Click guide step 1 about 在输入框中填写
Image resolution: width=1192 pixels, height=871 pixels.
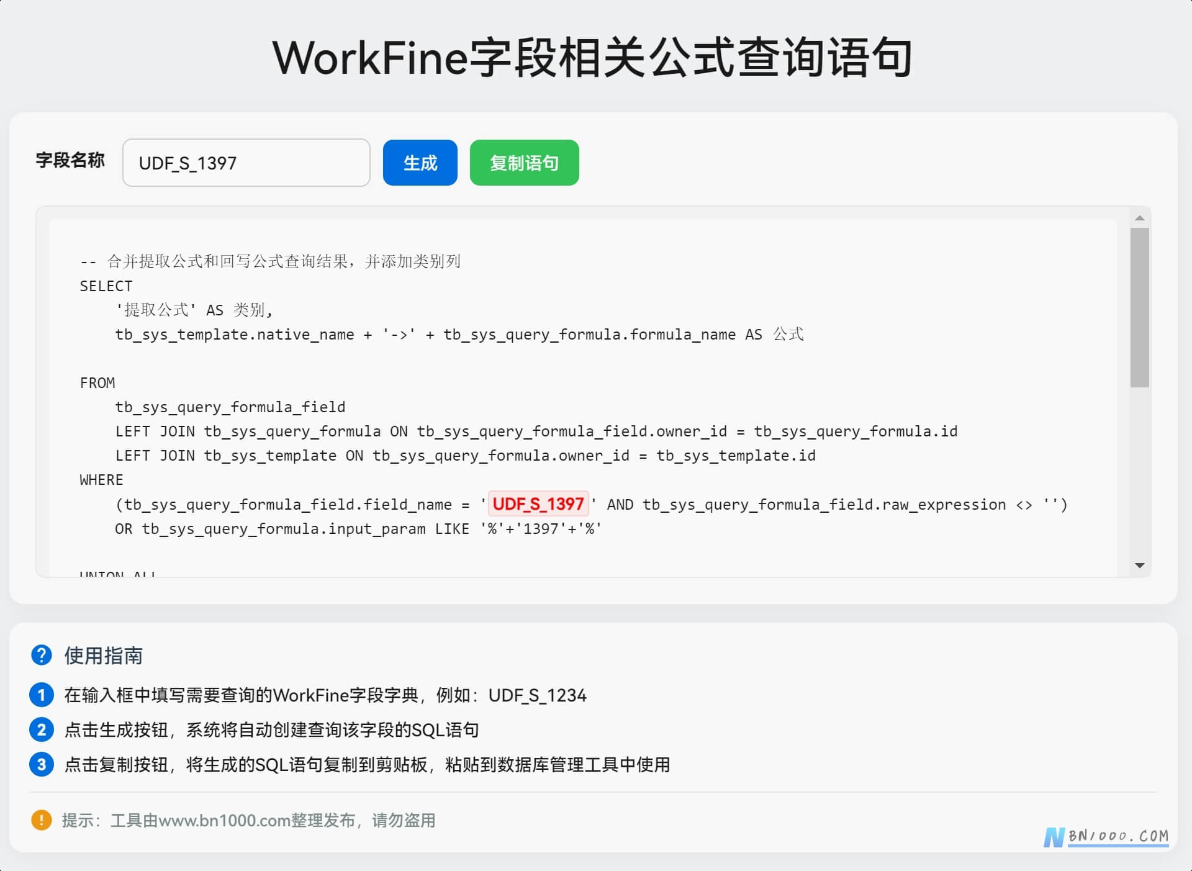click(325, 695)
